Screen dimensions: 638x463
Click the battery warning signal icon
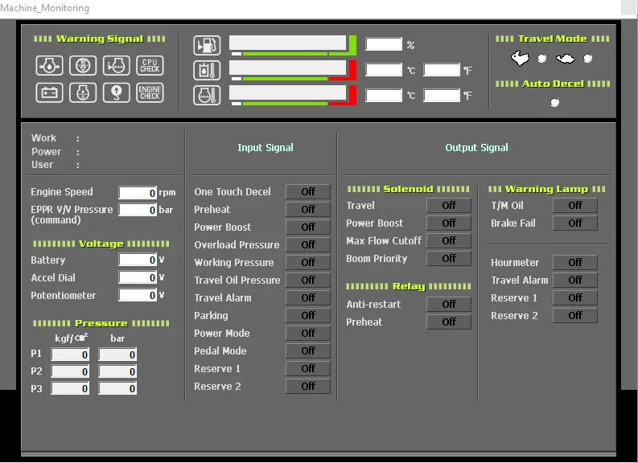49,92
